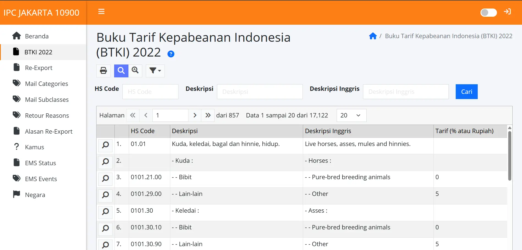Click breadcrumb text Buku Tarif Kepabeanan Indonesia

449,36
